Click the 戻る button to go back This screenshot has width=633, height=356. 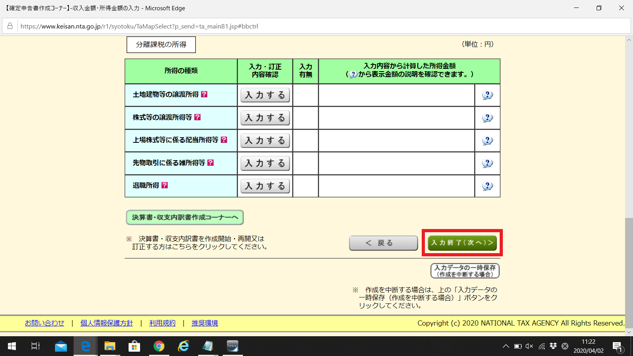383,243
